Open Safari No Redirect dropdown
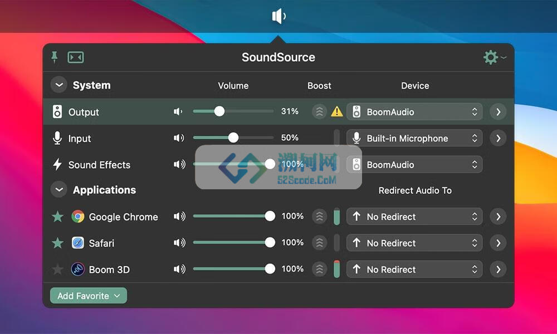This screenshot has width=557, height=334. pos(414,243)
